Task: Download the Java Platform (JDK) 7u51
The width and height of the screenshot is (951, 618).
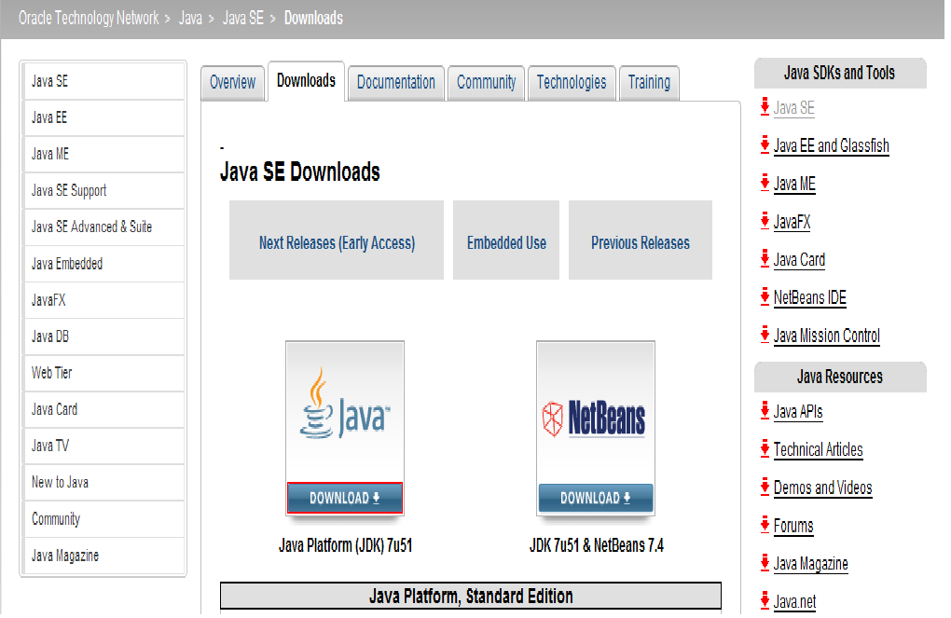Action: click(x=344, y=498)
